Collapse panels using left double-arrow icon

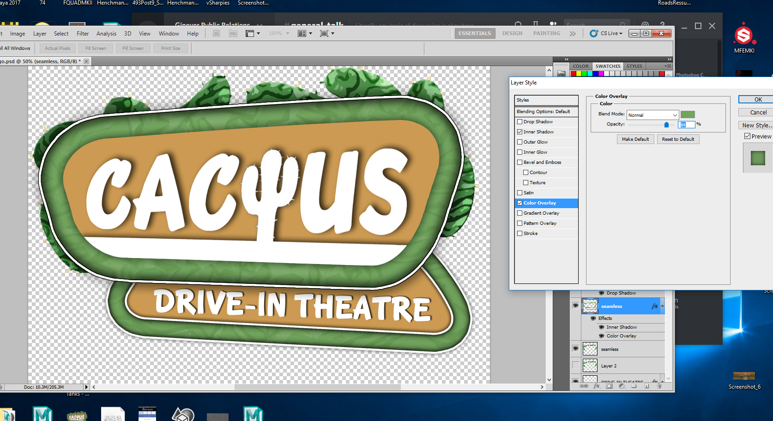click(x=567, y=59)
